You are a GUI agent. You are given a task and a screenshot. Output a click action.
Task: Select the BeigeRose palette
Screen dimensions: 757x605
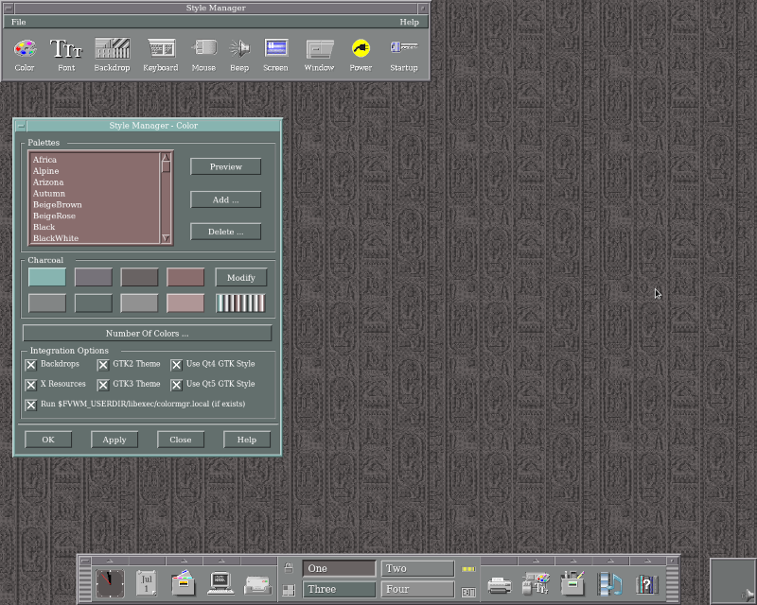[x=94, y=216]
